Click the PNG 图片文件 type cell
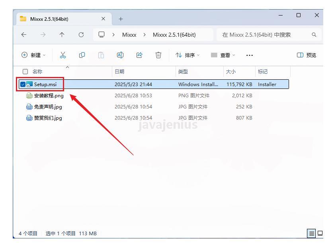The image size is (336, 248). point(194,95)
